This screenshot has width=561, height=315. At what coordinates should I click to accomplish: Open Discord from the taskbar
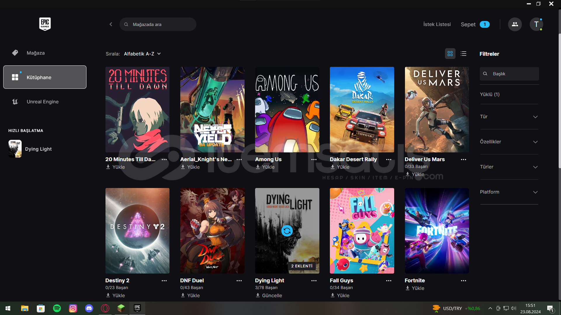click(89, 308)
